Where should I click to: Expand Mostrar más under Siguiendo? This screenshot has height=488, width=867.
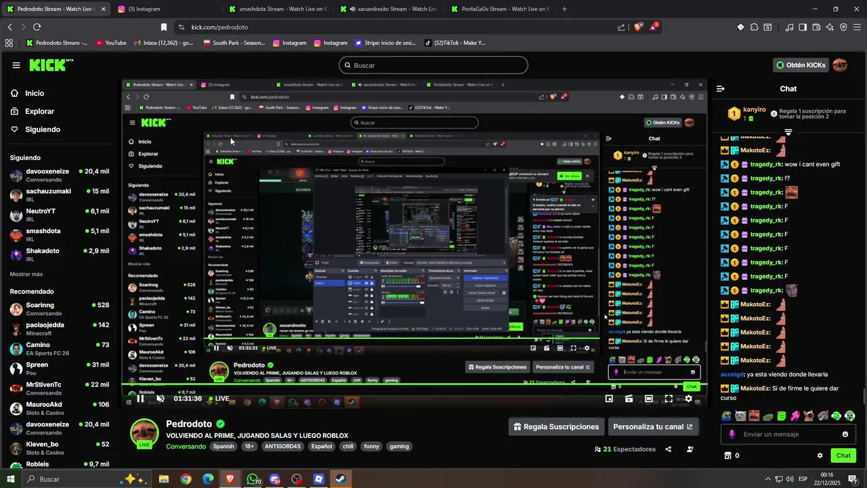click(x=26, y=274)
